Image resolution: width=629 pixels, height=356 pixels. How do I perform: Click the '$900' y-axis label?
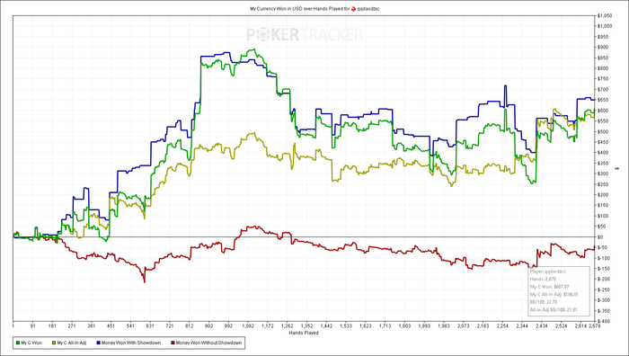(x=603, y=48)
